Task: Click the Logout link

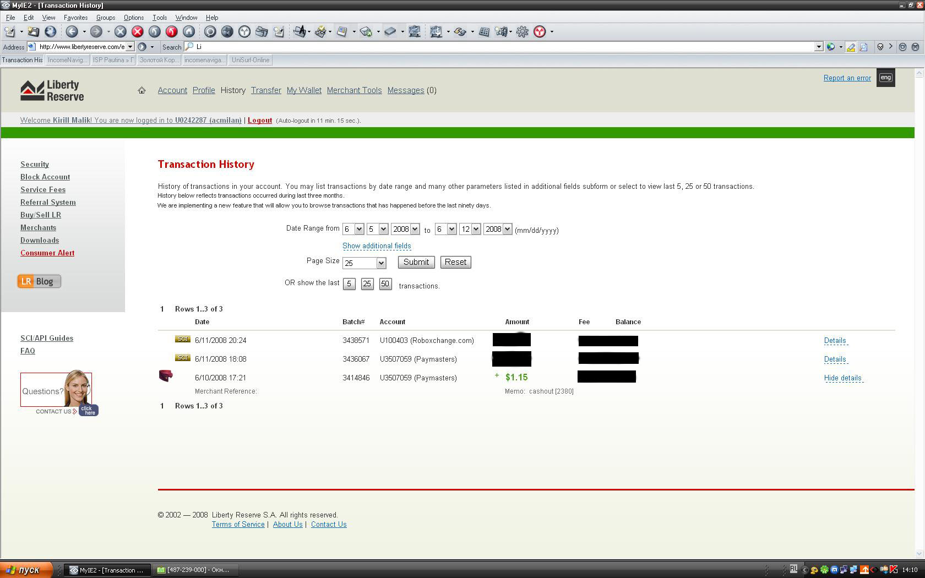Action: click(x=259, y=121)
